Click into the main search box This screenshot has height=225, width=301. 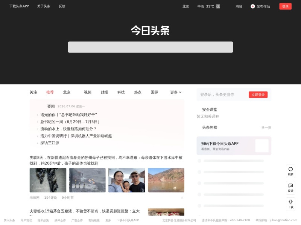tap(150, 47)
